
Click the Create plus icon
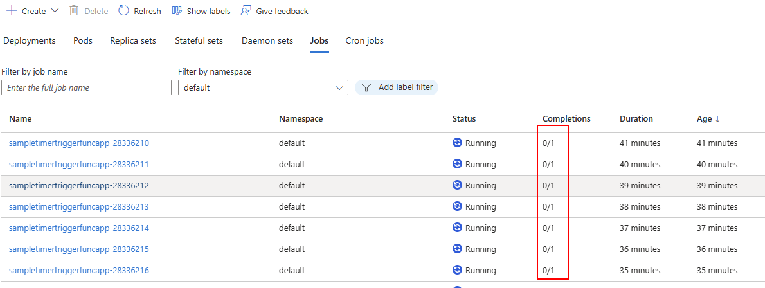tap(12, 11)
